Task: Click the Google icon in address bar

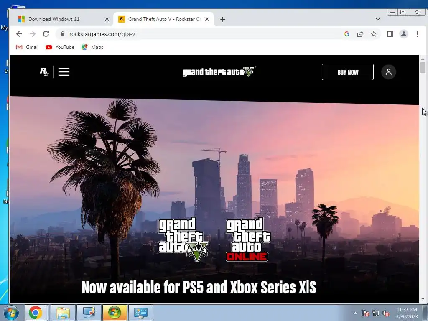Action: point(347,34)
